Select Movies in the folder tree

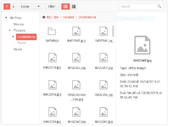(x=19, y=24)
